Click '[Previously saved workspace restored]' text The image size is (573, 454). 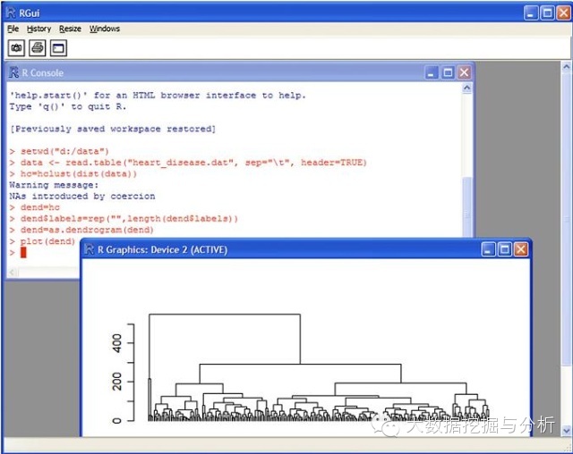[113, 129]
